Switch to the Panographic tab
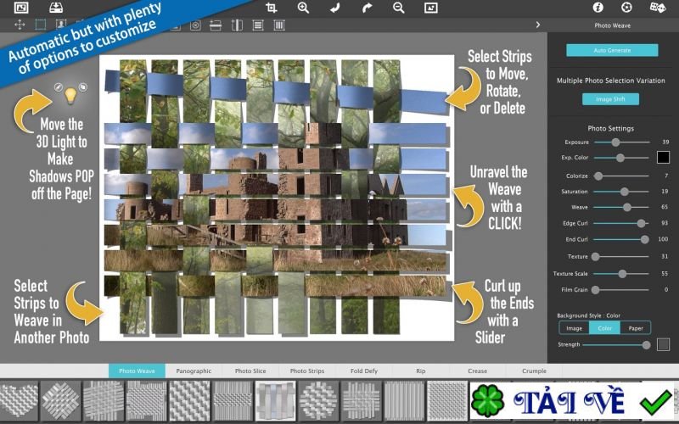The image size is (679, 424). click(194, 371)
